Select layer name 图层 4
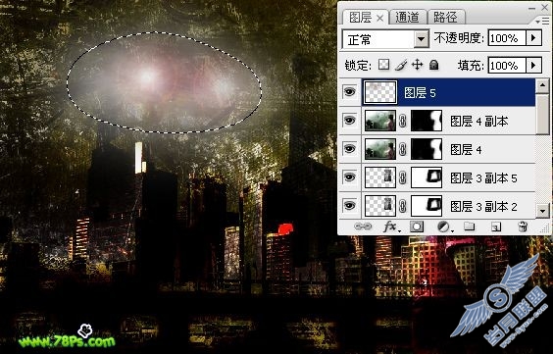The height and width of the screenshot is (354, 553). pyautogui.click(x=466, y=149)
